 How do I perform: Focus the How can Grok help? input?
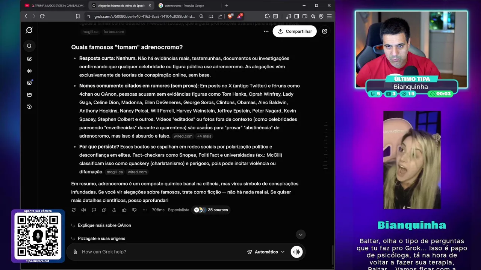pyautogui.click(x=162, y=252)
